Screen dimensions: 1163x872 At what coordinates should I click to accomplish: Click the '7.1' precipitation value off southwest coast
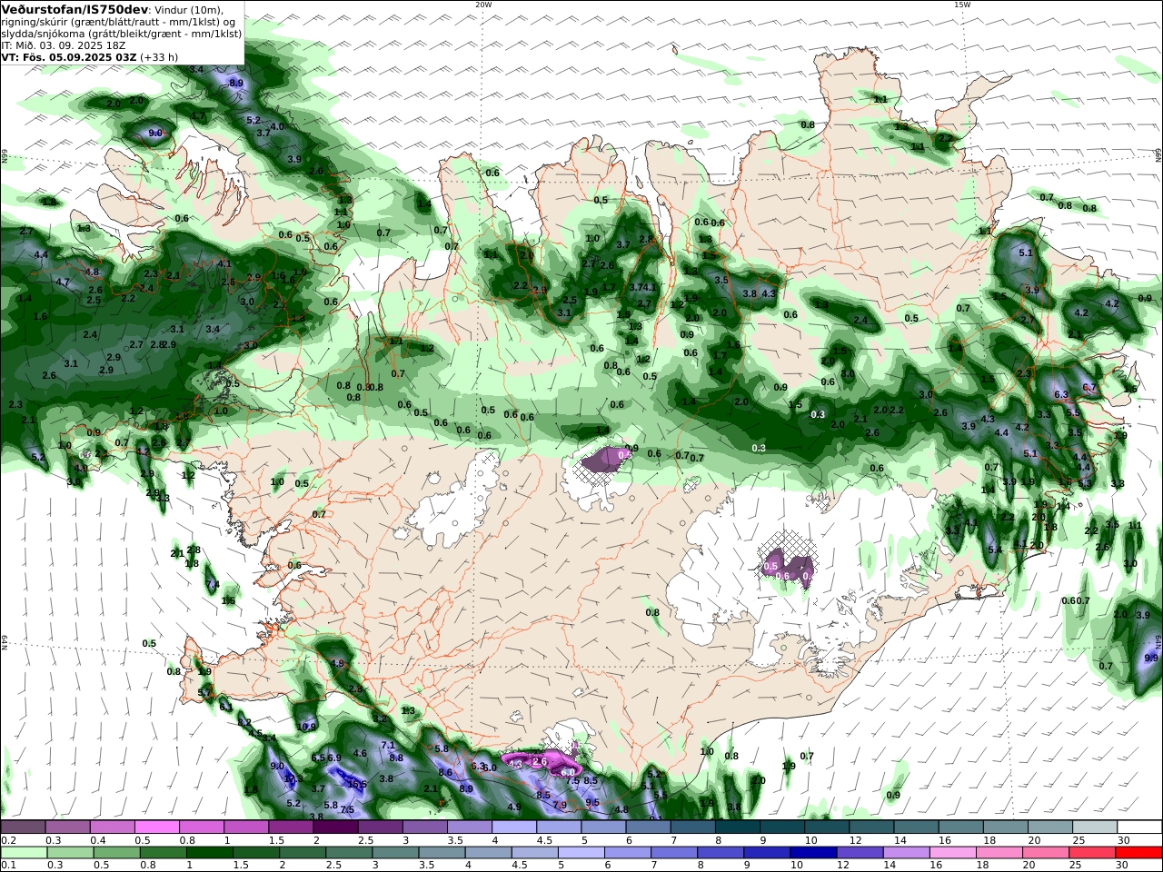(388, 746)
